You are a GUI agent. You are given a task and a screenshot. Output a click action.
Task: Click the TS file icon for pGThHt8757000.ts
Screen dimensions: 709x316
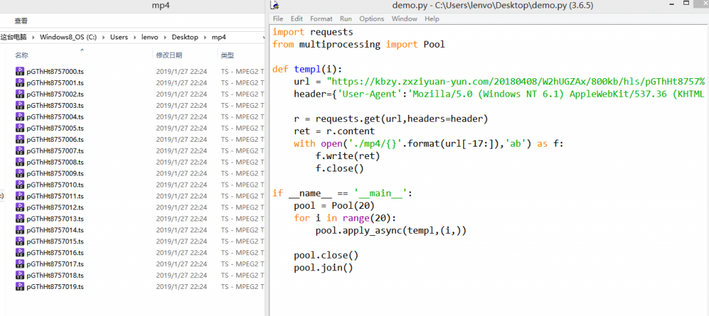pyautogui.click(x=19, y=71)
